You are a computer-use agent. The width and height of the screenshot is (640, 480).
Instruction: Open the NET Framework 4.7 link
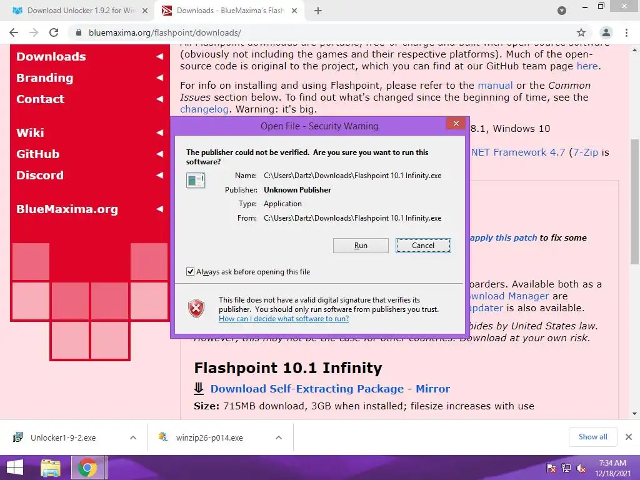click(518, 152)
